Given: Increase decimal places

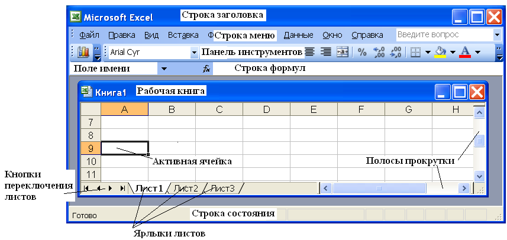Looking at the screenshot, I should tap(379, 52).
